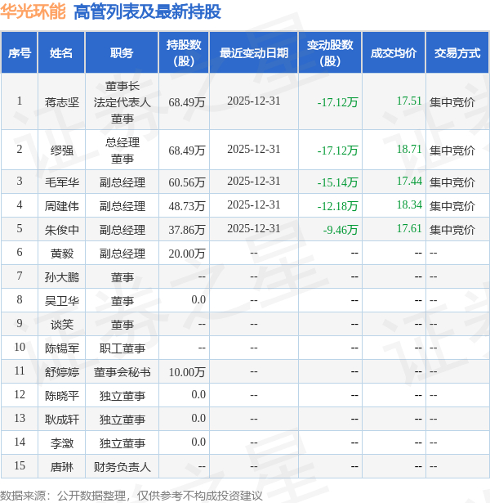Click the share change -15.14万
490x503 pixels.
tap(337, 182)
